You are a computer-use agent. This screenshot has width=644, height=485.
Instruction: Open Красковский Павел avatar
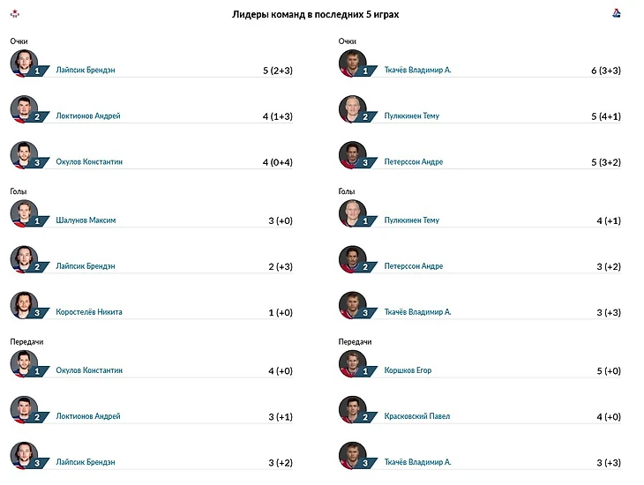coord(352,410)
